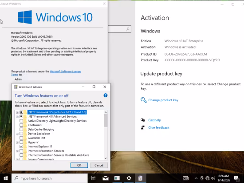This screenshot has height=183, width=244.
Task: Click the 'Windows 10 IoT Enterprise' edition value
Action: pyautogui.click(x=184, y=41)
